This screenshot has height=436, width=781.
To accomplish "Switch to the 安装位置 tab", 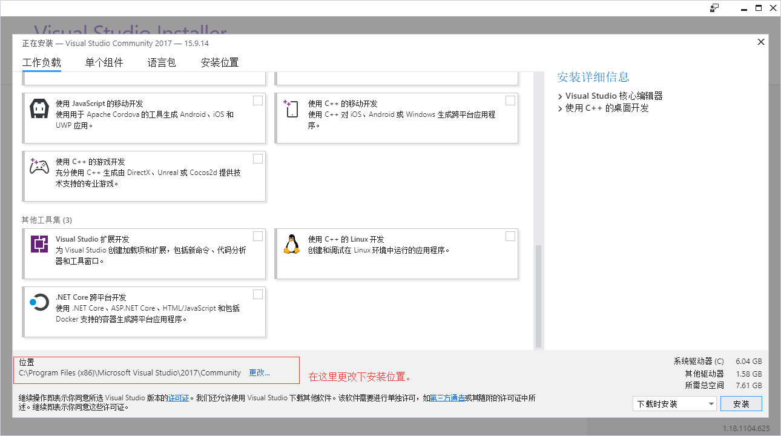I will [x=220, y=62].
